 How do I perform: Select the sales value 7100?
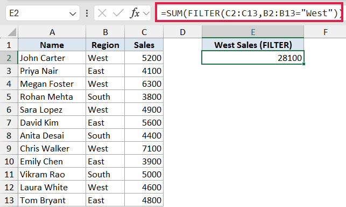(x=144, y=148)
